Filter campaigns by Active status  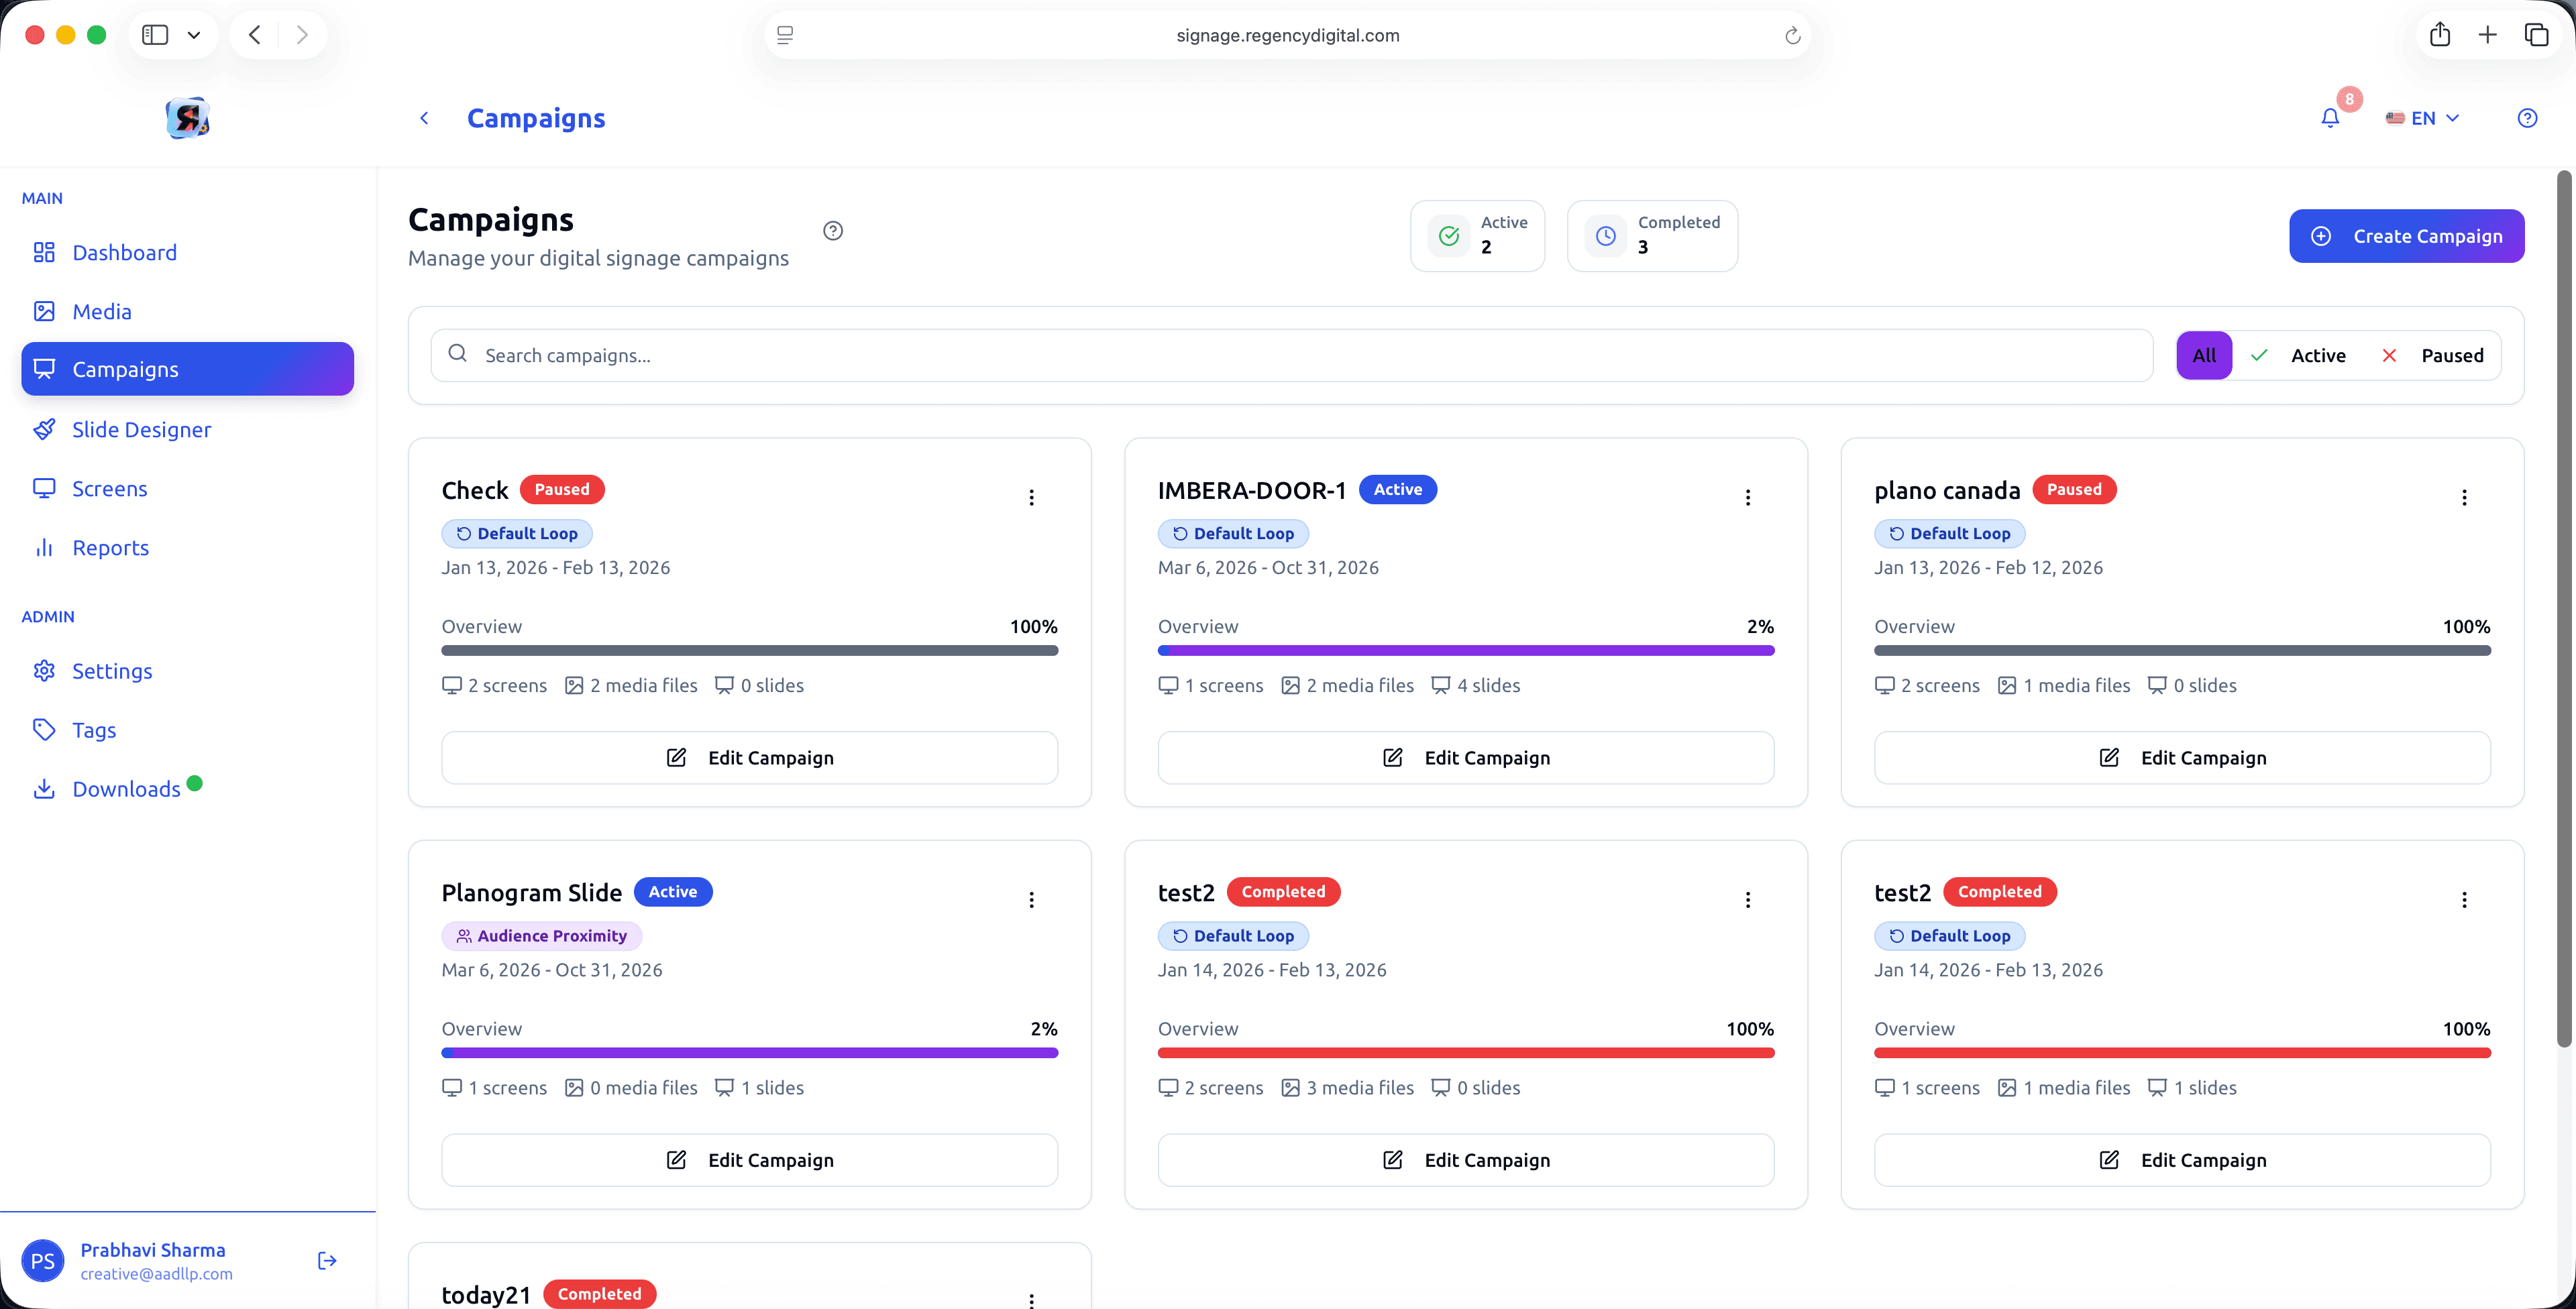(2299, 356)
